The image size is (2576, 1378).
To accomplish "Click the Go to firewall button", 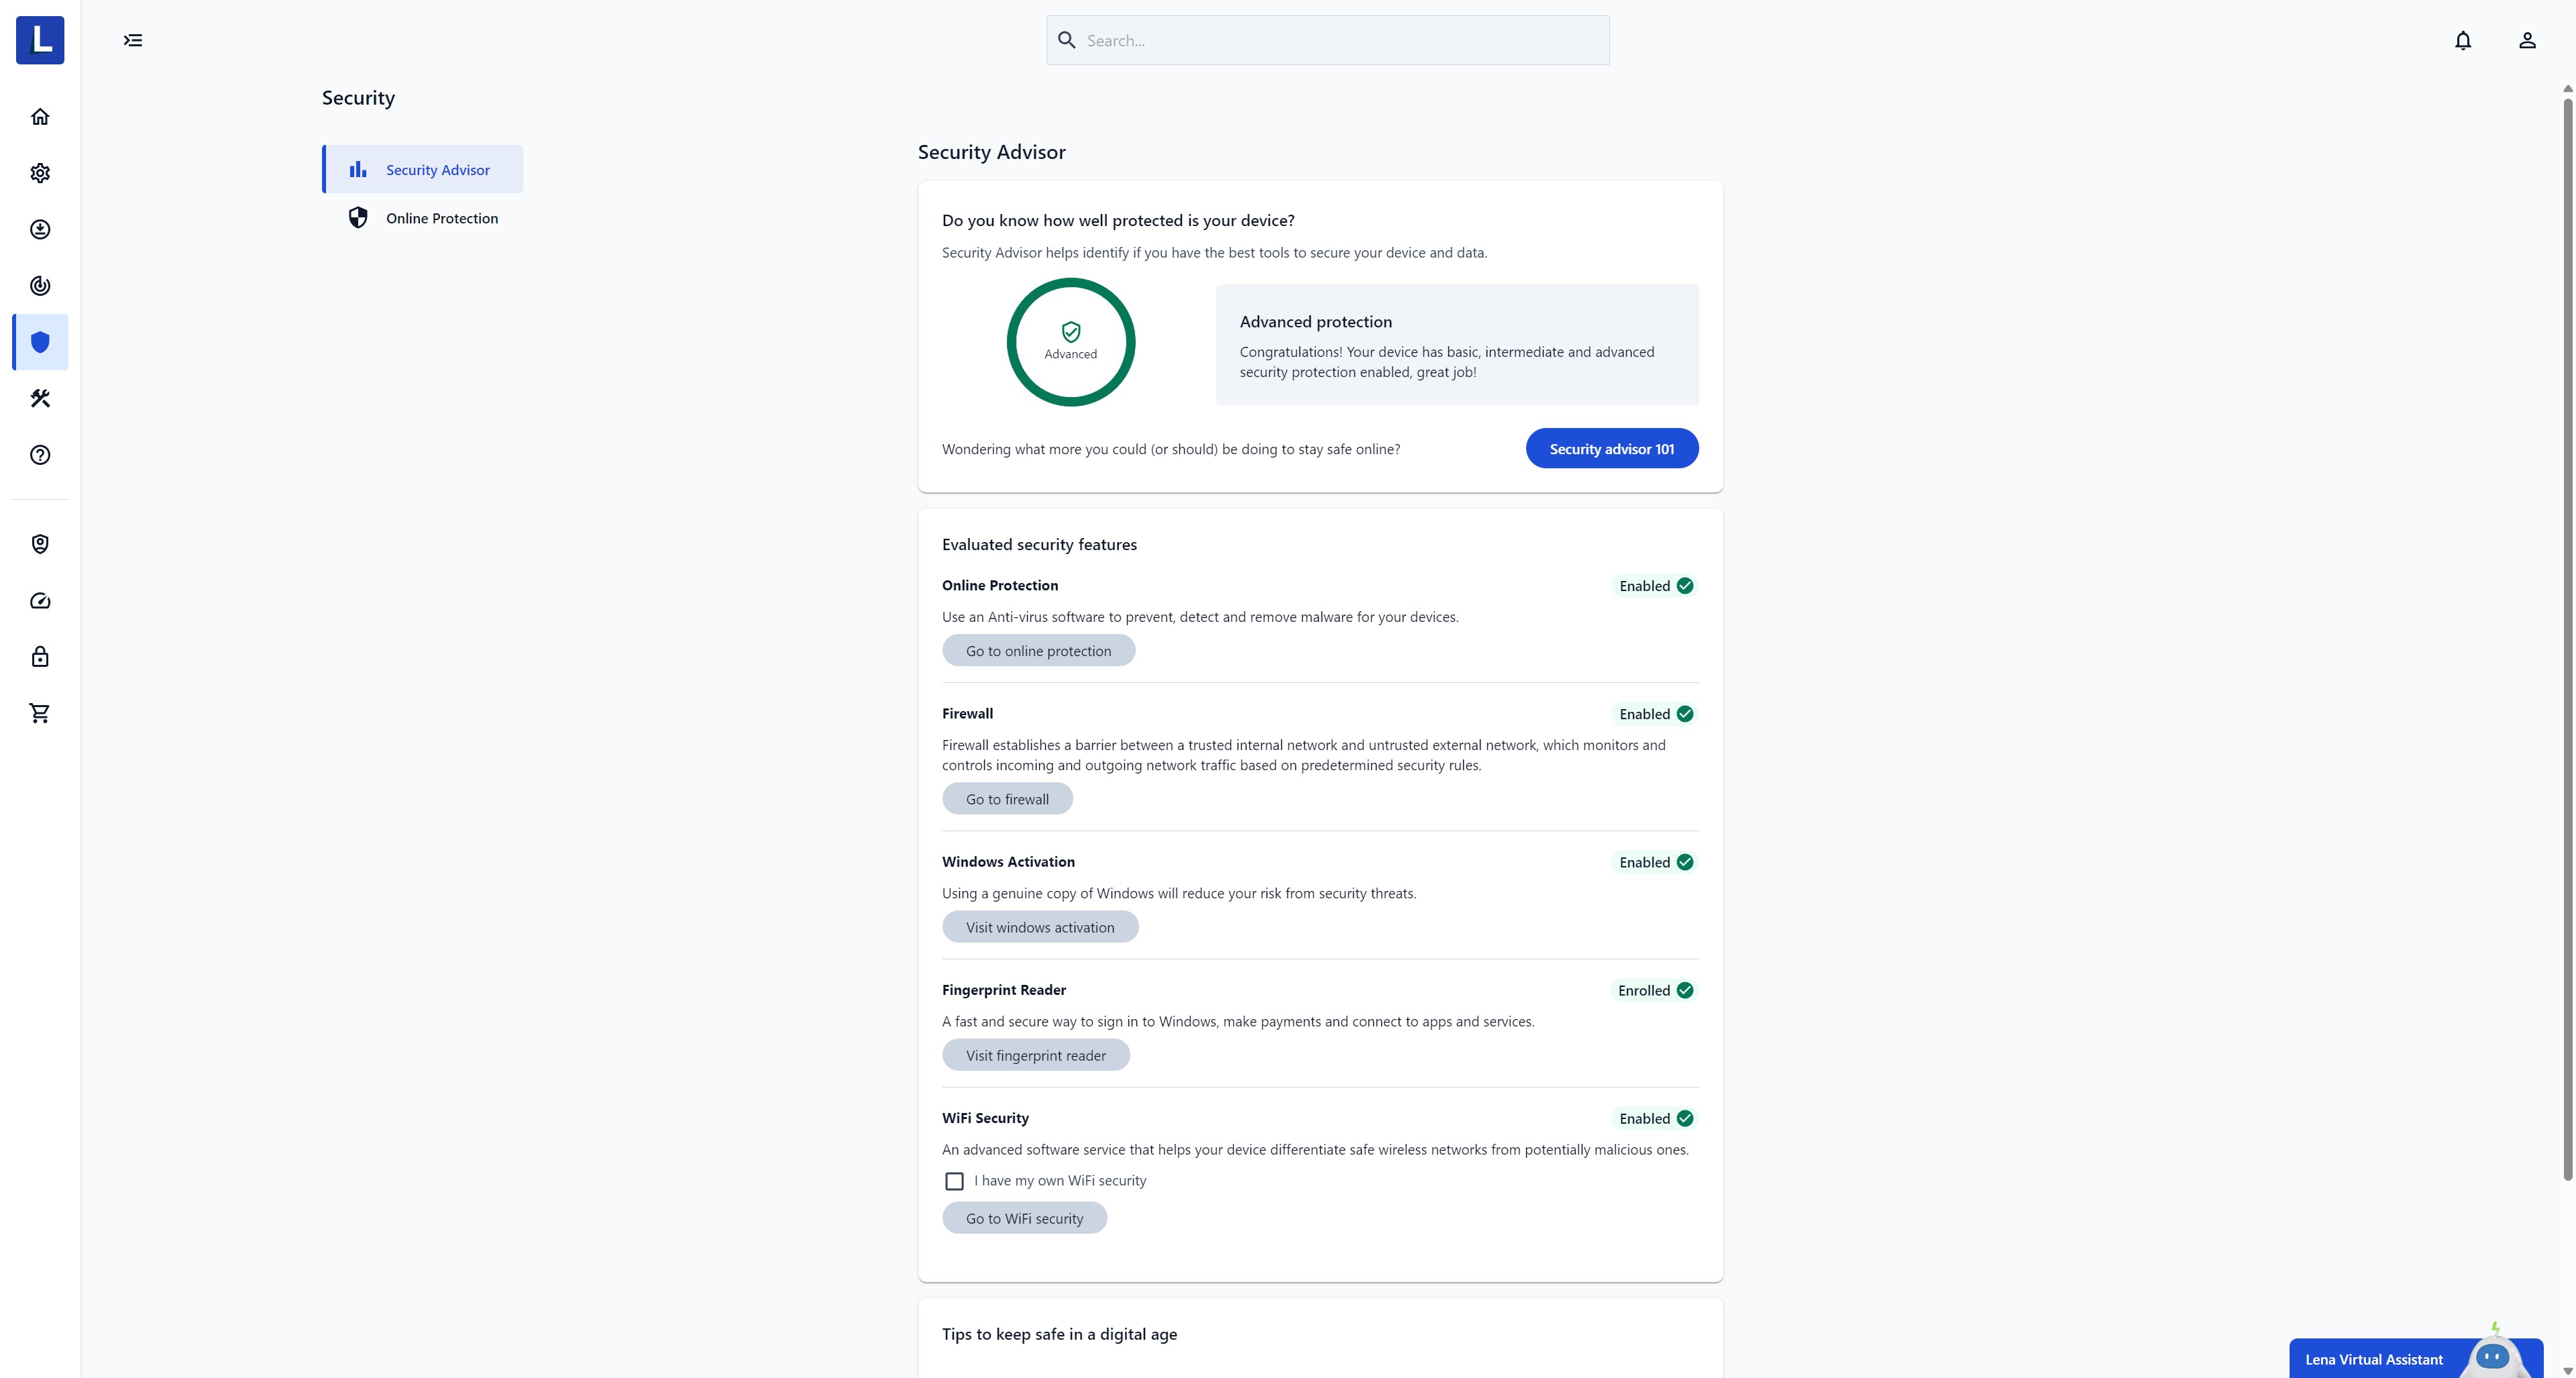I will [x=1006, y=799].
